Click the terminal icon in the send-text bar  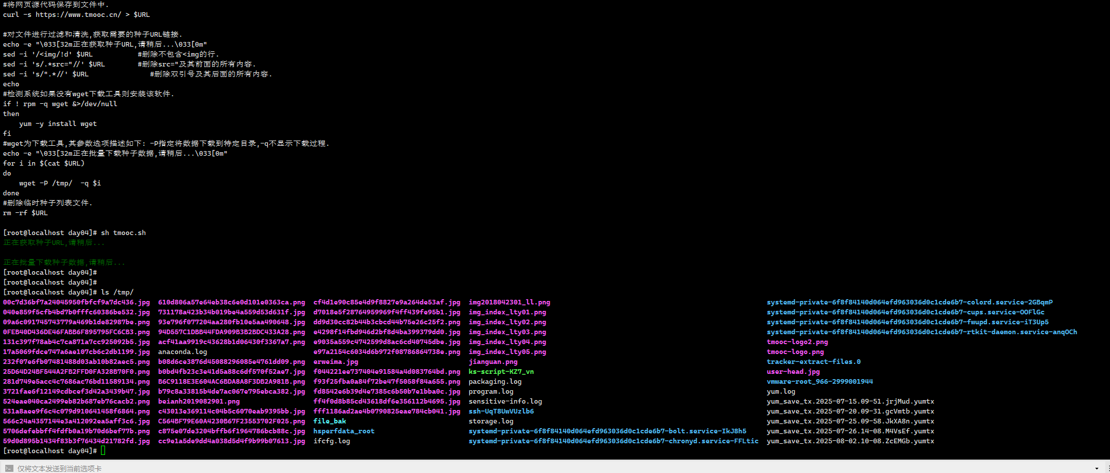tap(9, 468)
